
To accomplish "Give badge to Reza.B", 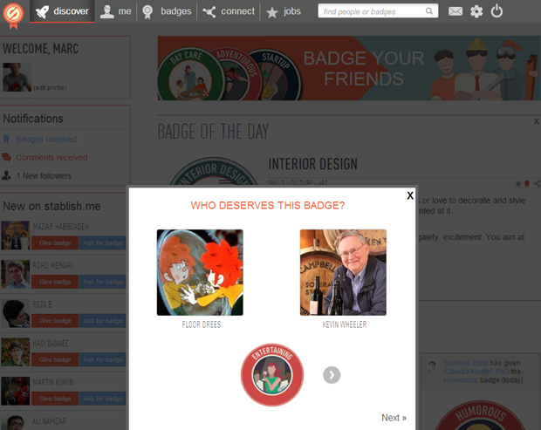I will click(55, 321).
